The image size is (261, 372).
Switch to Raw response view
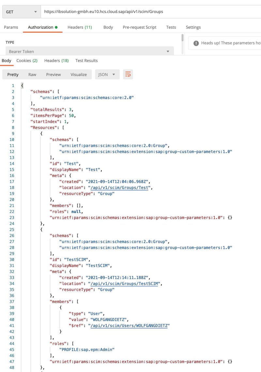tap(32, 75)
